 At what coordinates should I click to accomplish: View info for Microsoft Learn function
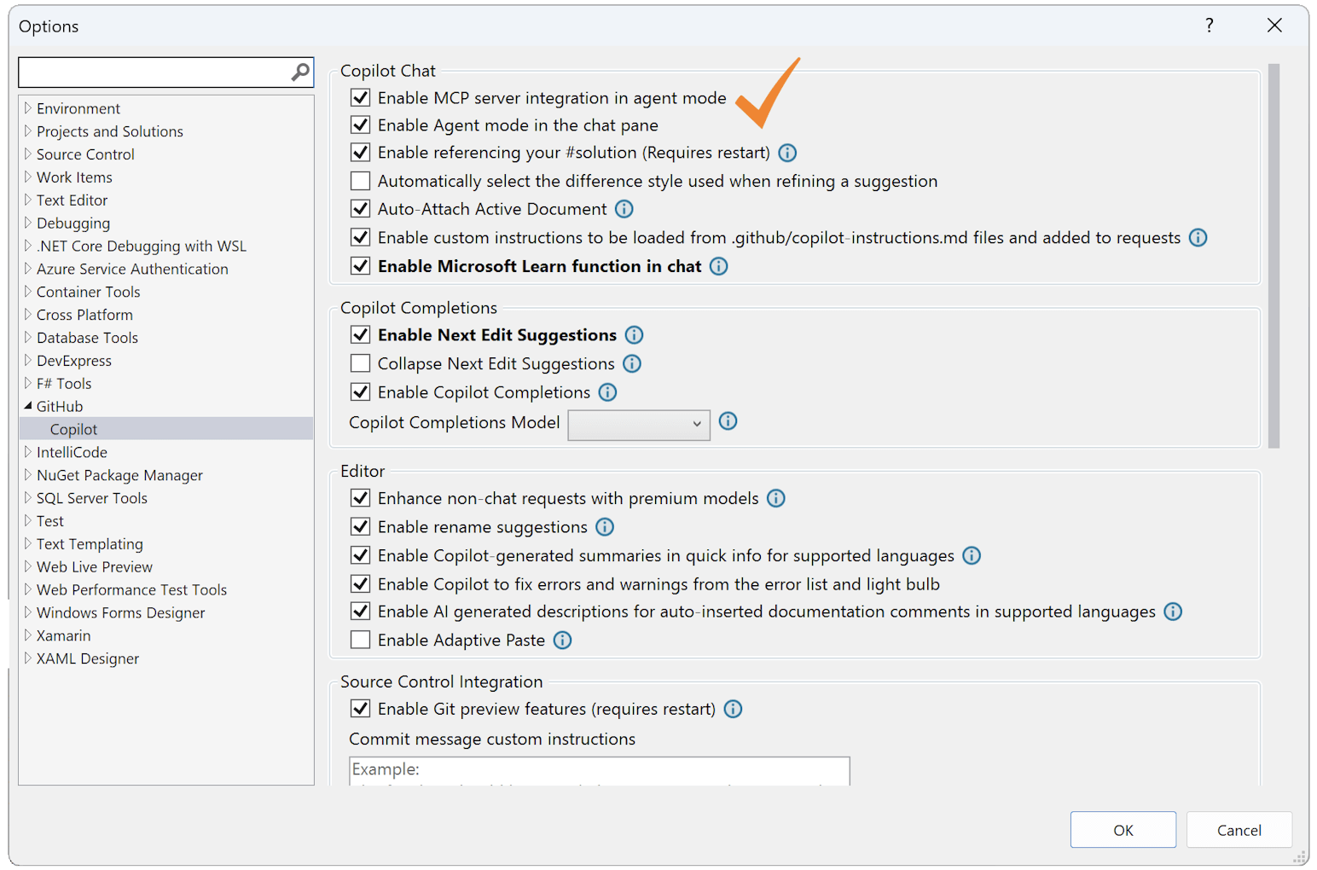718,266
